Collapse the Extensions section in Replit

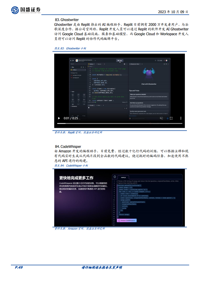[x=74, y=106]
